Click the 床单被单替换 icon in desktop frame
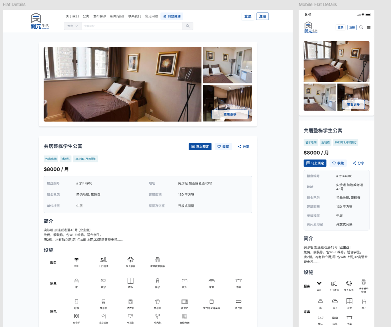Image resolution: width=391 pixels, height=327 pixels. (157, 260)
